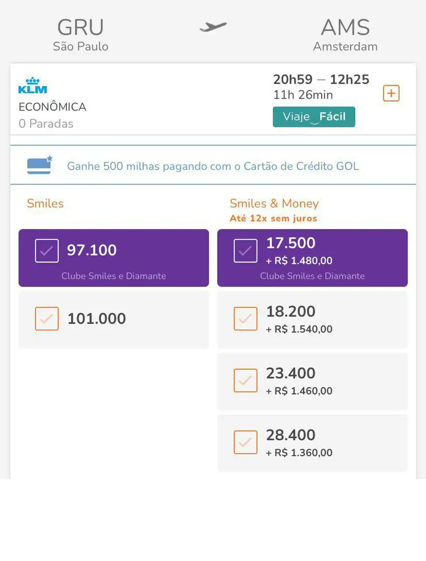Expand flight details with plus icon
Viewport: 426px width, 561px height.
click(391, 93)
